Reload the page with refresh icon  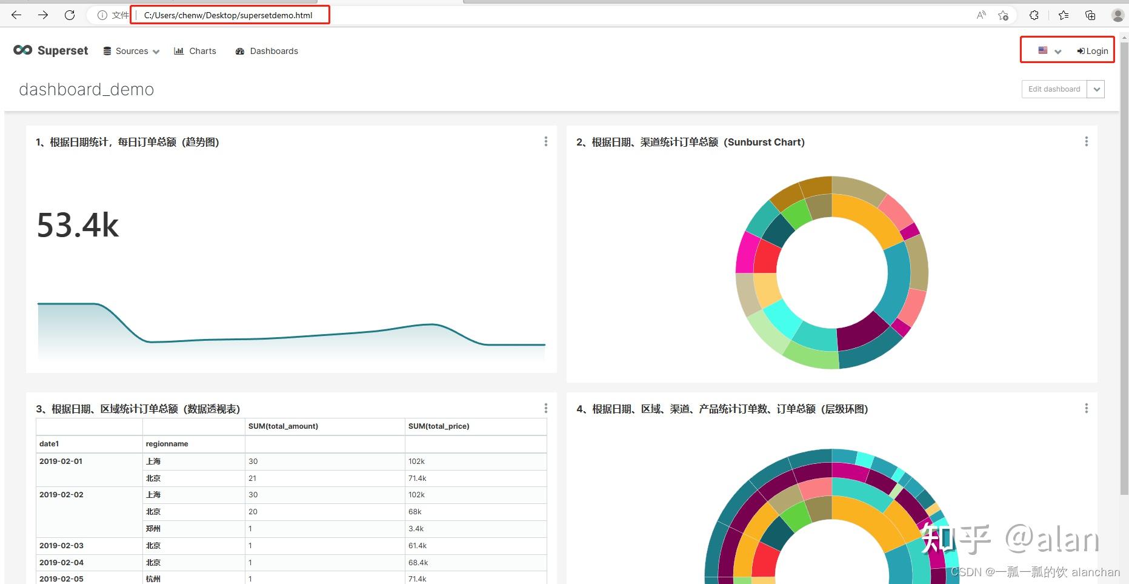pos(70,15)
